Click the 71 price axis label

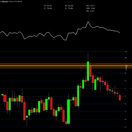pyautogui.click(x=125, y=112)
